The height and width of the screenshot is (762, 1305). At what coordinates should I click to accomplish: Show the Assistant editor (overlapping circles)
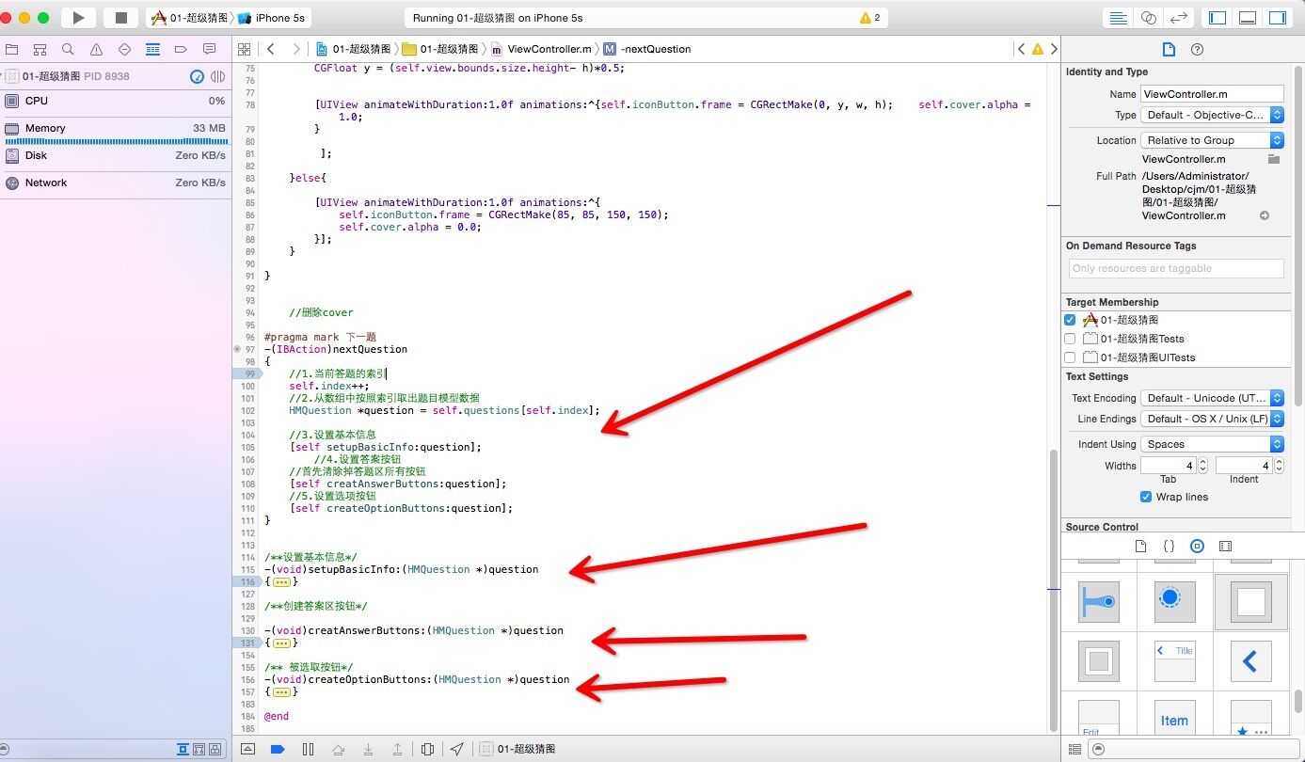click(1148, 18)
